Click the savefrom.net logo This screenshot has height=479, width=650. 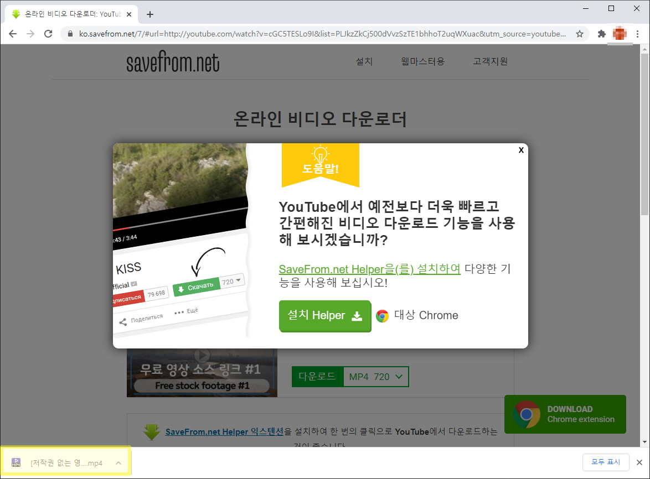pyautogui.click(x=173, y=62)
